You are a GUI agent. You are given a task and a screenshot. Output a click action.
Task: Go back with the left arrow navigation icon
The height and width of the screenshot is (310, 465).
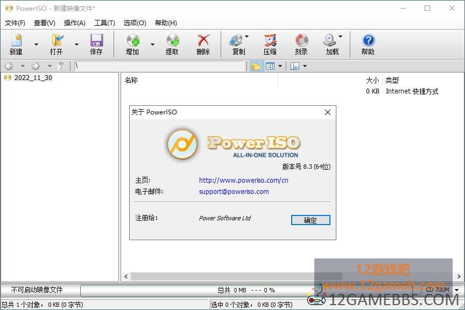9,66
